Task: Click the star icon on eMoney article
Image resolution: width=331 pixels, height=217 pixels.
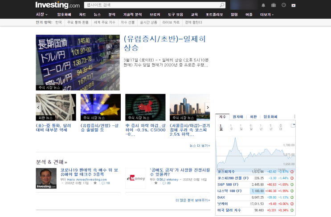Action: (x=156, y=183)
